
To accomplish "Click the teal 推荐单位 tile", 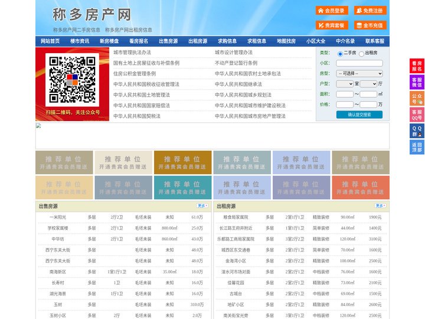I will 182,187.
